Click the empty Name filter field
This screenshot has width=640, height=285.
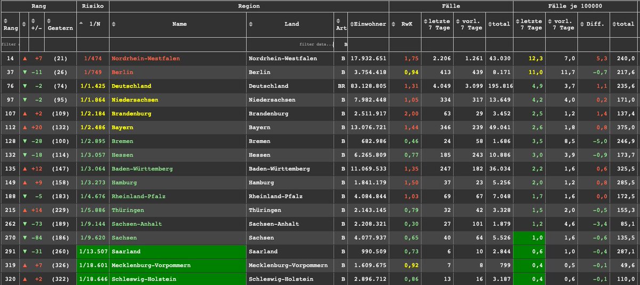coord(178,44)
